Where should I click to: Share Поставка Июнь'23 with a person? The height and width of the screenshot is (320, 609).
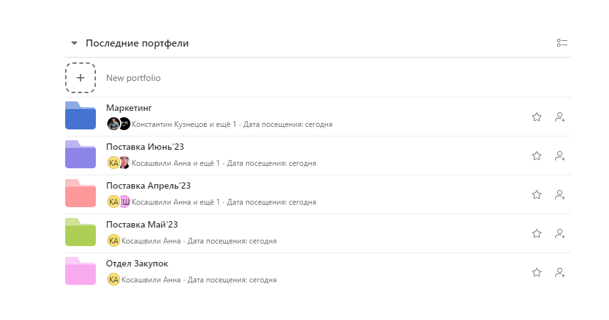click(560, 156)
